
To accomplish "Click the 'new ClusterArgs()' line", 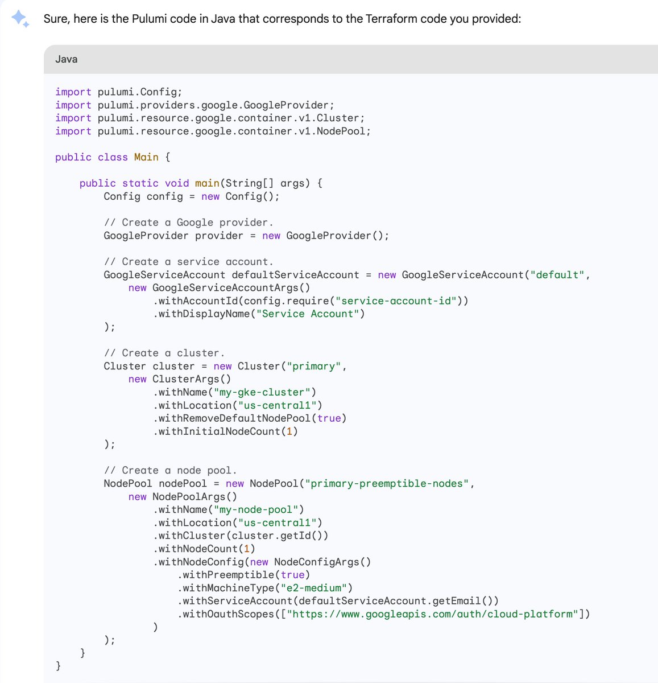I will pyautogui.click(x=180, y=379).
